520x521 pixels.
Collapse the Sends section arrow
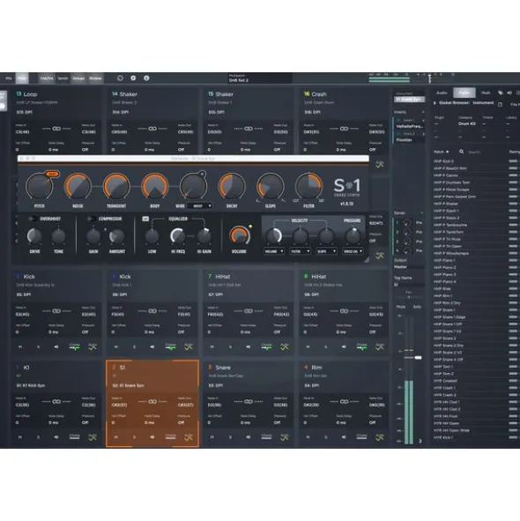point(422,212)
